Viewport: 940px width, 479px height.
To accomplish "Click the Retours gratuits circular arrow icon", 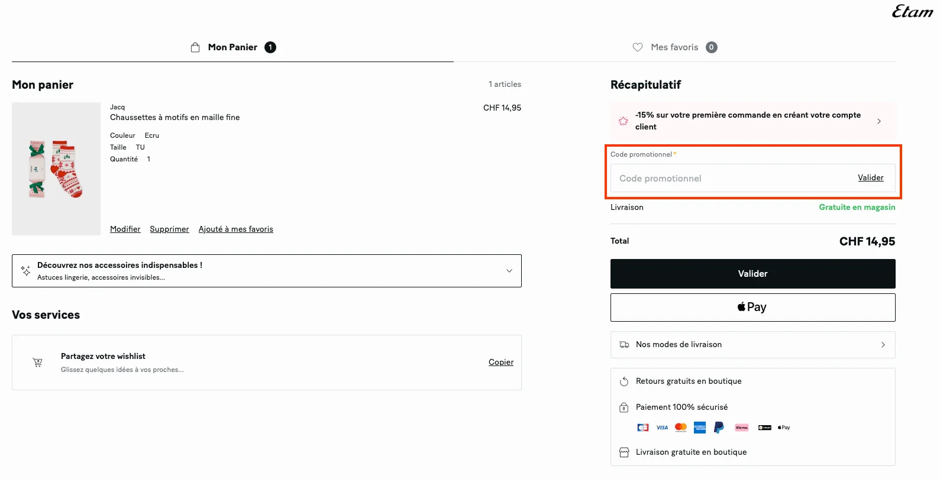I will (x=624, y=381).
